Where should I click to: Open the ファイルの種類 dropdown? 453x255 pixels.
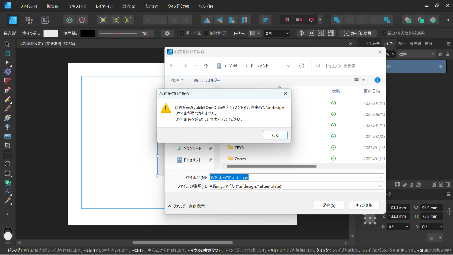296,186
